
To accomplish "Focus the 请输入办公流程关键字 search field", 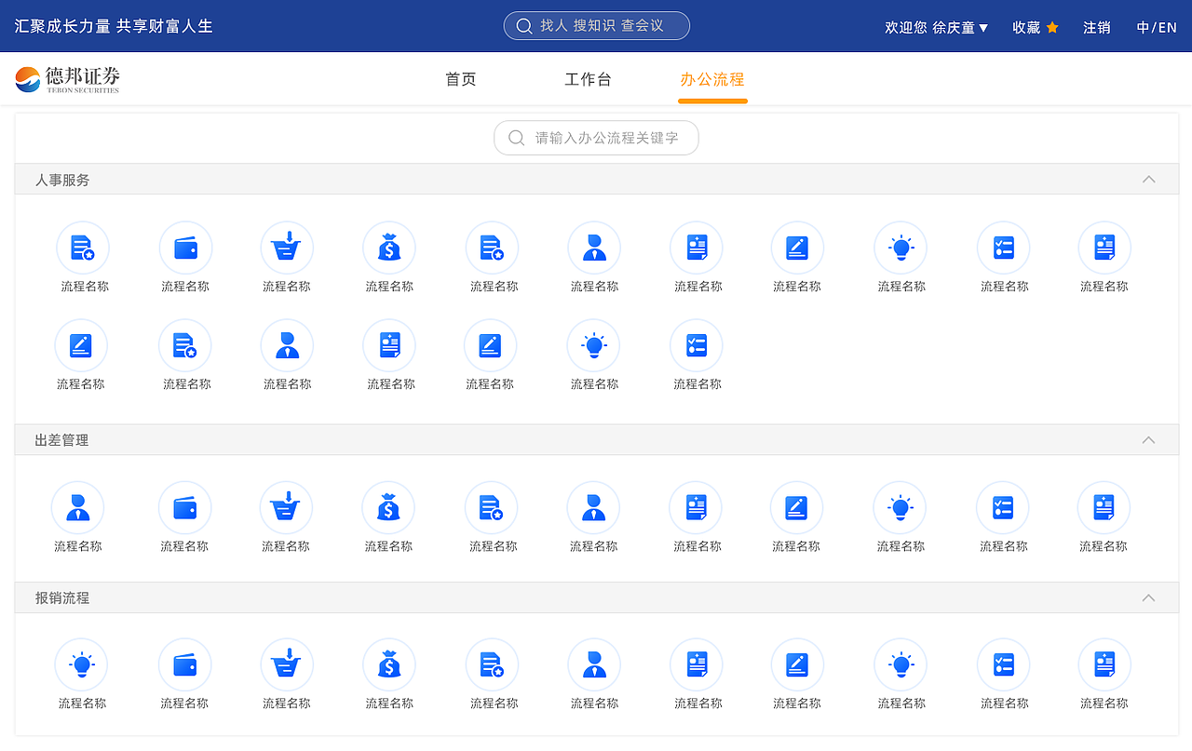I will [x=596, y=138].
